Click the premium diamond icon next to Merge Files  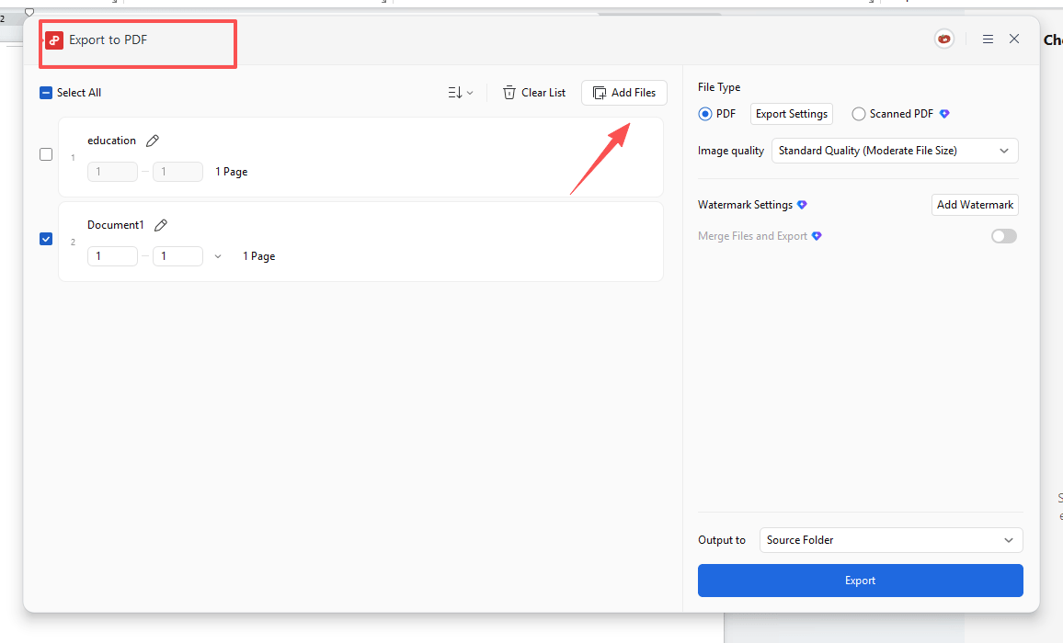[817, 236]
